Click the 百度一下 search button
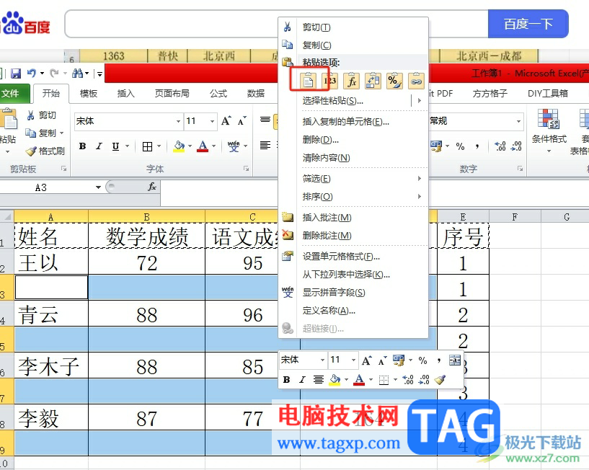 point(528,24)
